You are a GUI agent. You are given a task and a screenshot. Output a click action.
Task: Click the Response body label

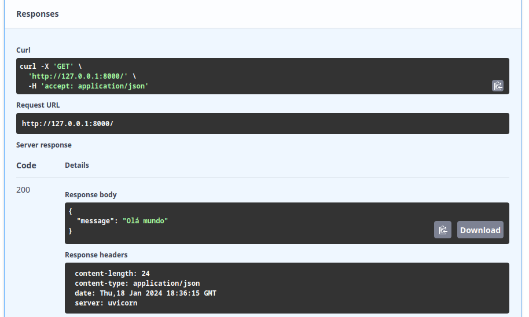[x=91, y=195]
